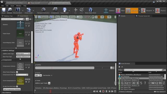167x94 pixels.
Task: Use selected asset arrow for Parent Asset
Action: click(x=26, y=35)
